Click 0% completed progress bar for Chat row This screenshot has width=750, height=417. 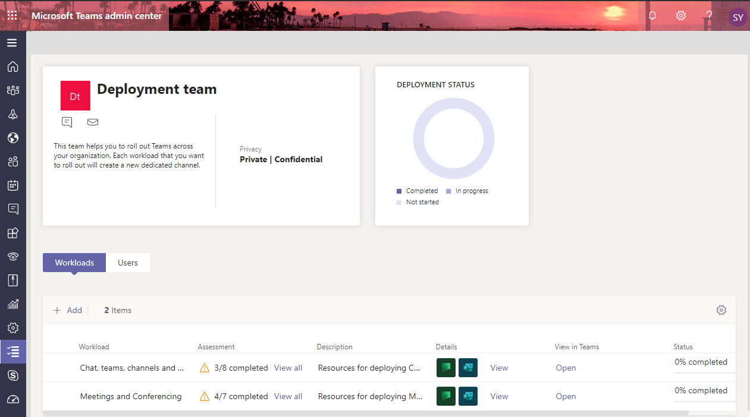tap(705, 372)
